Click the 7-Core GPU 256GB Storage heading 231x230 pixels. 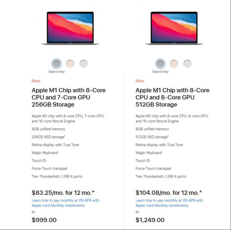68,97
